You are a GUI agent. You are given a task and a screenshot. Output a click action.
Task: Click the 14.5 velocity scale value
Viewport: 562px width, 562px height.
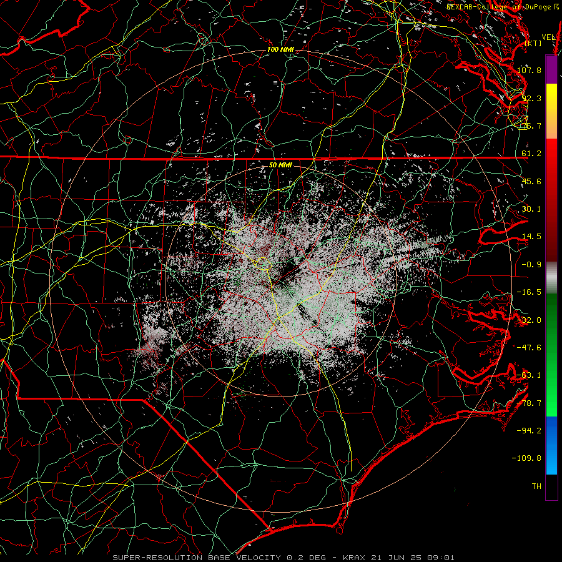coord(531,237)
